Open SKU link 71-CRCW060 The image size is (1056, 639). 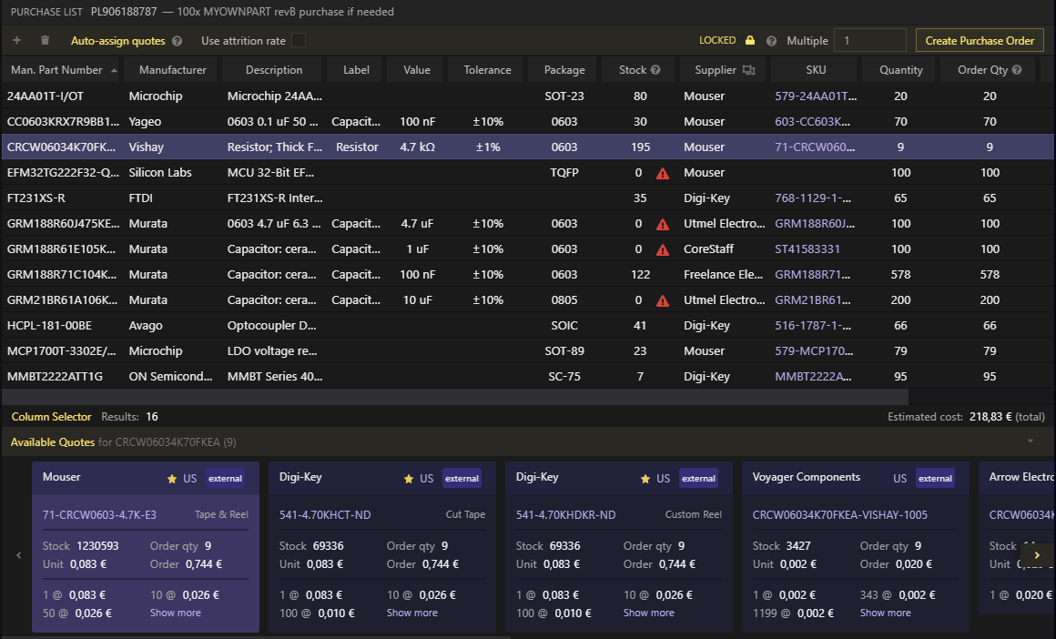pos(815,147)
